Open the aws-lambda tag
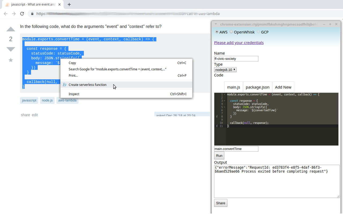This screenshot has height=214, width=343. coord(67,100)
